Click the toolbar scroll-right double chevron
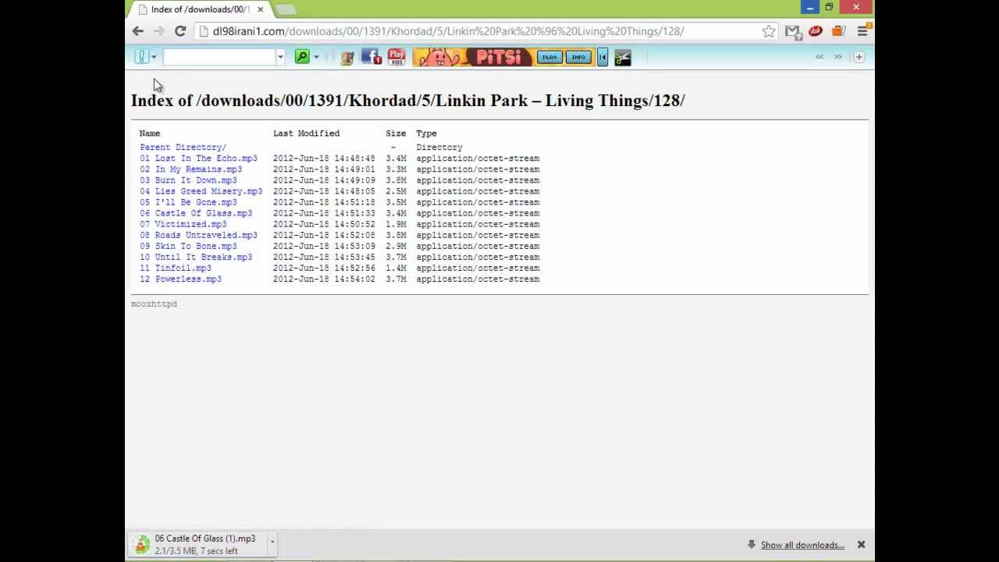The height and width of the screenshot is (562, 999). (838, 57)
